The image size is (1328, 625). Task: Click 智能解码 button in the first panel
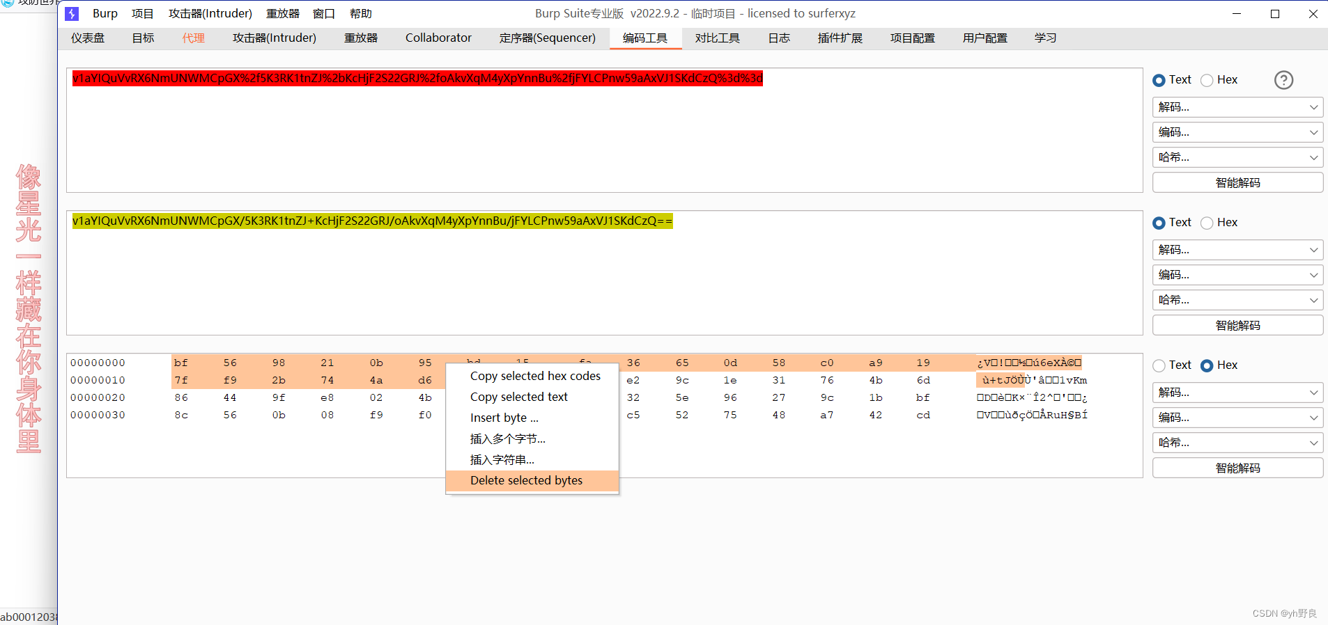tap(1237, 182)
